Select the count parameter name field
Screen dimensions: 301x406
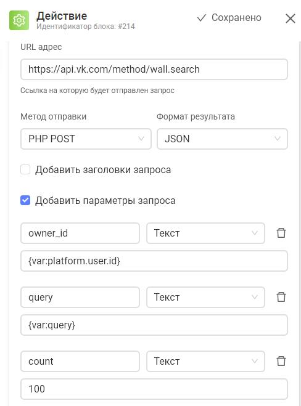pyautogui.click(x=80, y=361)
